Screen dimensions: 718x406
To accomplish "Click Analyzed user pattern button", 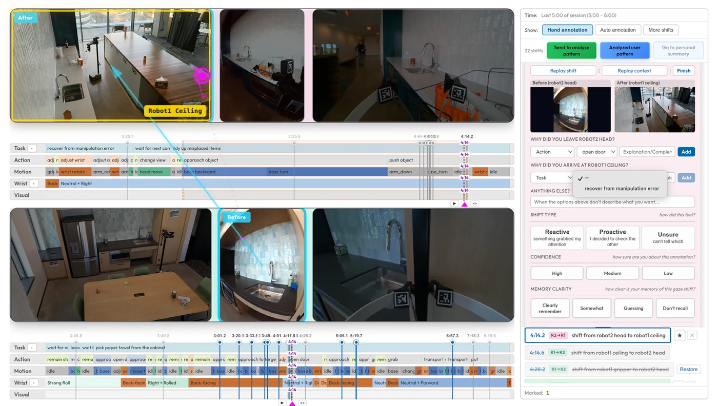I will [x=625, y=51].
